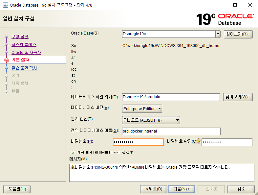Close the installer window

(250, 5)
